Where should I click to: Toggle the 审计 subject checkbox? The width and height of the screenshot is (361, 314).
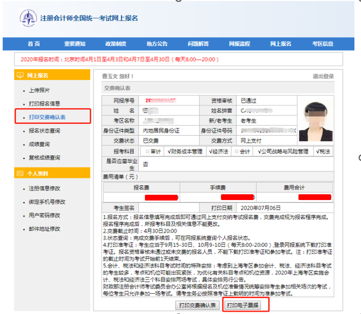tap(148, 151)
